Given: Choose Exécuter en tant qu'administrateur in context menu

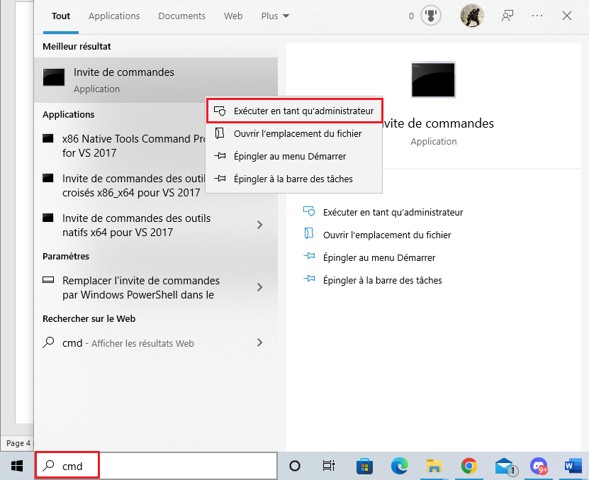Looking at the screenshot, I should click(x=295, y=111).
